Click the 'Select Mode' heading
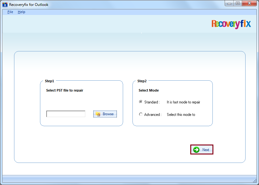Screen dimensions: 259x185 [149, 90]
